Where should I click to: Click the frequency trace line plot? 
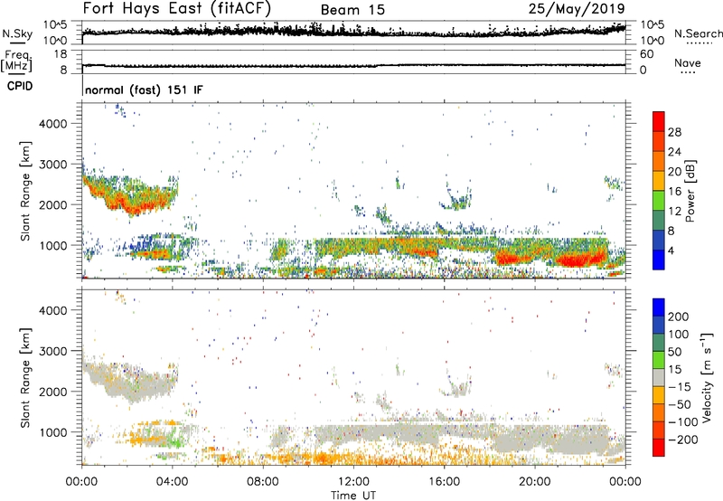coord(353,65)
